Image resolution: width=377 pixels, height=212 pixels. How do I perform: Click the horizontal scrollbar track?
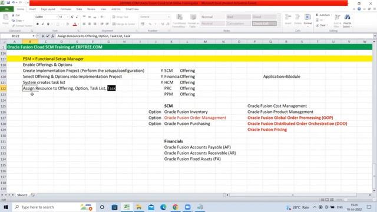[x=298, y=195]
